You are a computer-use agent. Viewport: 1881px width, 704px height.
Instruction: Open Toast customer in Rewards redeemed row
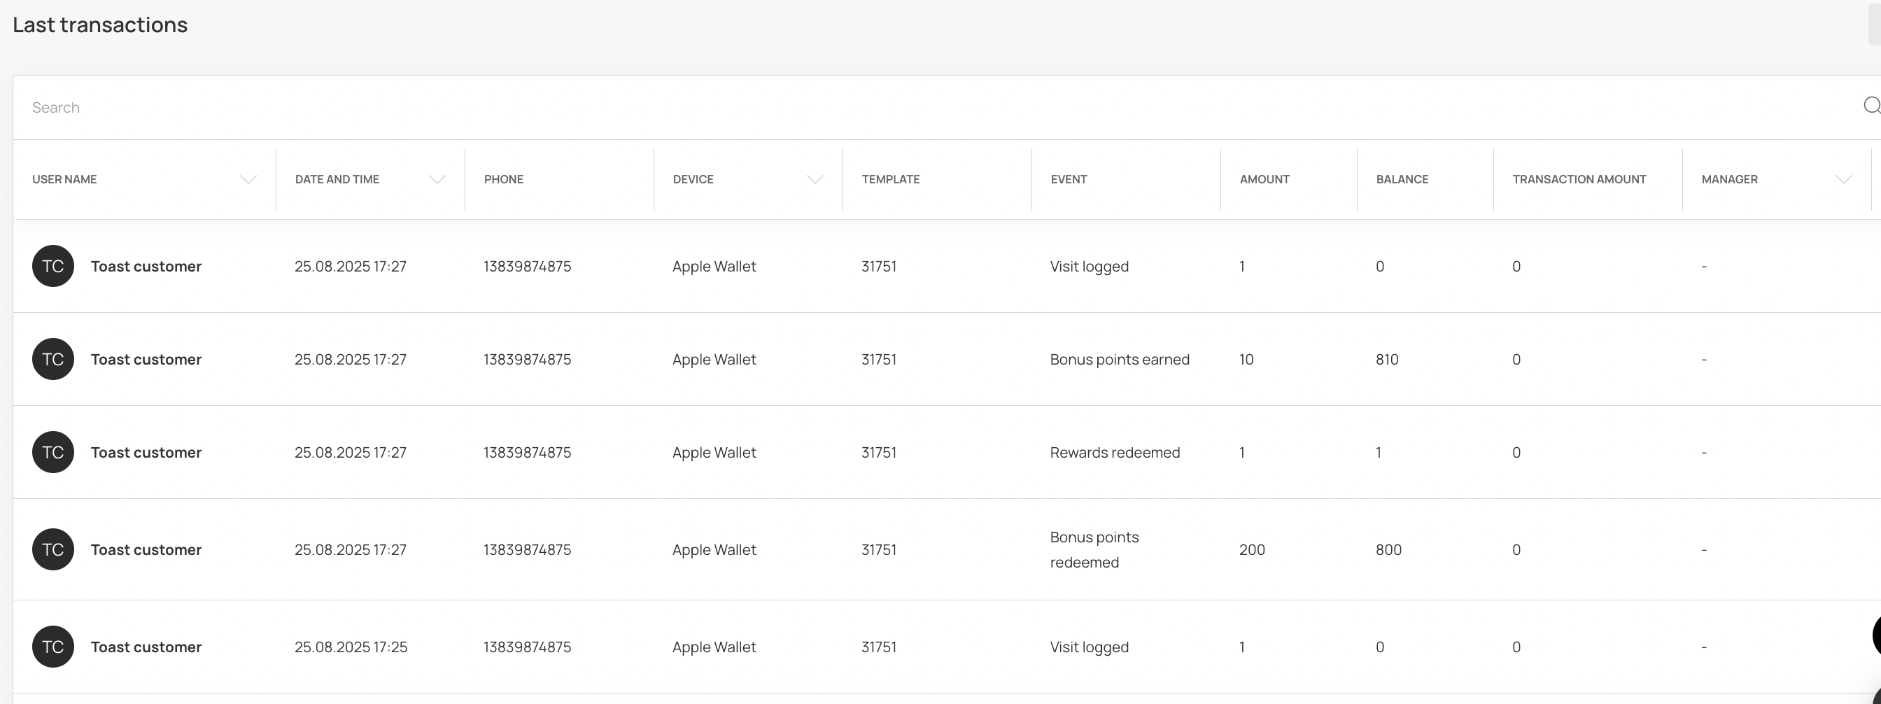coord(146,452)
